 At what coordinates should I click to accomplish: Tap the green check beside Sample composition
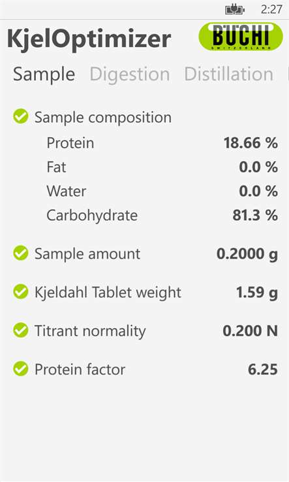point(21,117)
